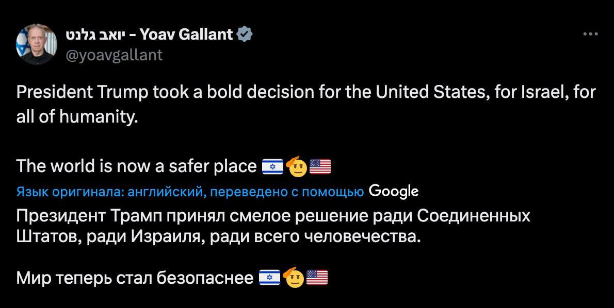Viewport: 614px width, 308px height.
Task: Click the "all of humanity." text line
Action: pos(77,117)
